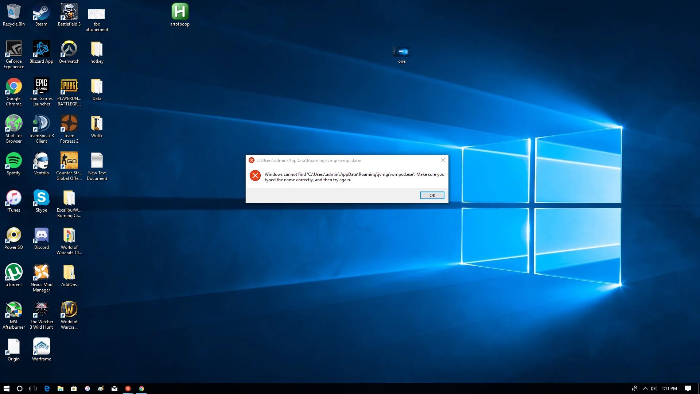Open the Windows Start menu
This screenshot has height=394, width=700.
pyautogui.click(x=6, y=389)
